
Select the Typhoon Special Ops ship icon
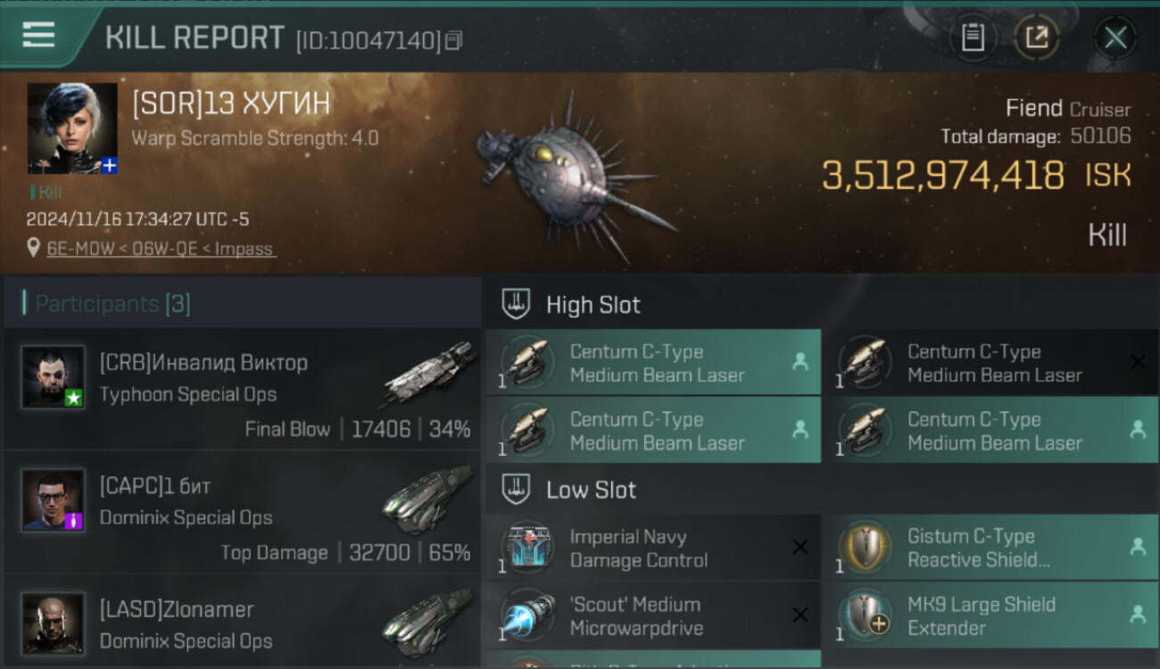pos(428,375)
